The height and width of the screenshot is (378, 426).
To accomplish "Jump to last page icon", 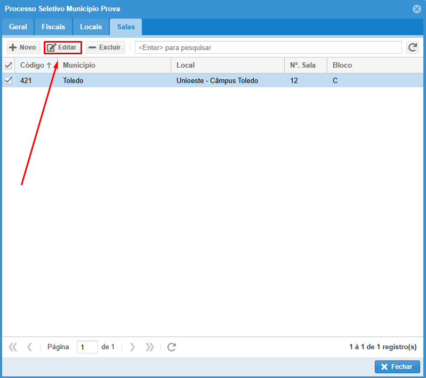I will coord(150,347).
